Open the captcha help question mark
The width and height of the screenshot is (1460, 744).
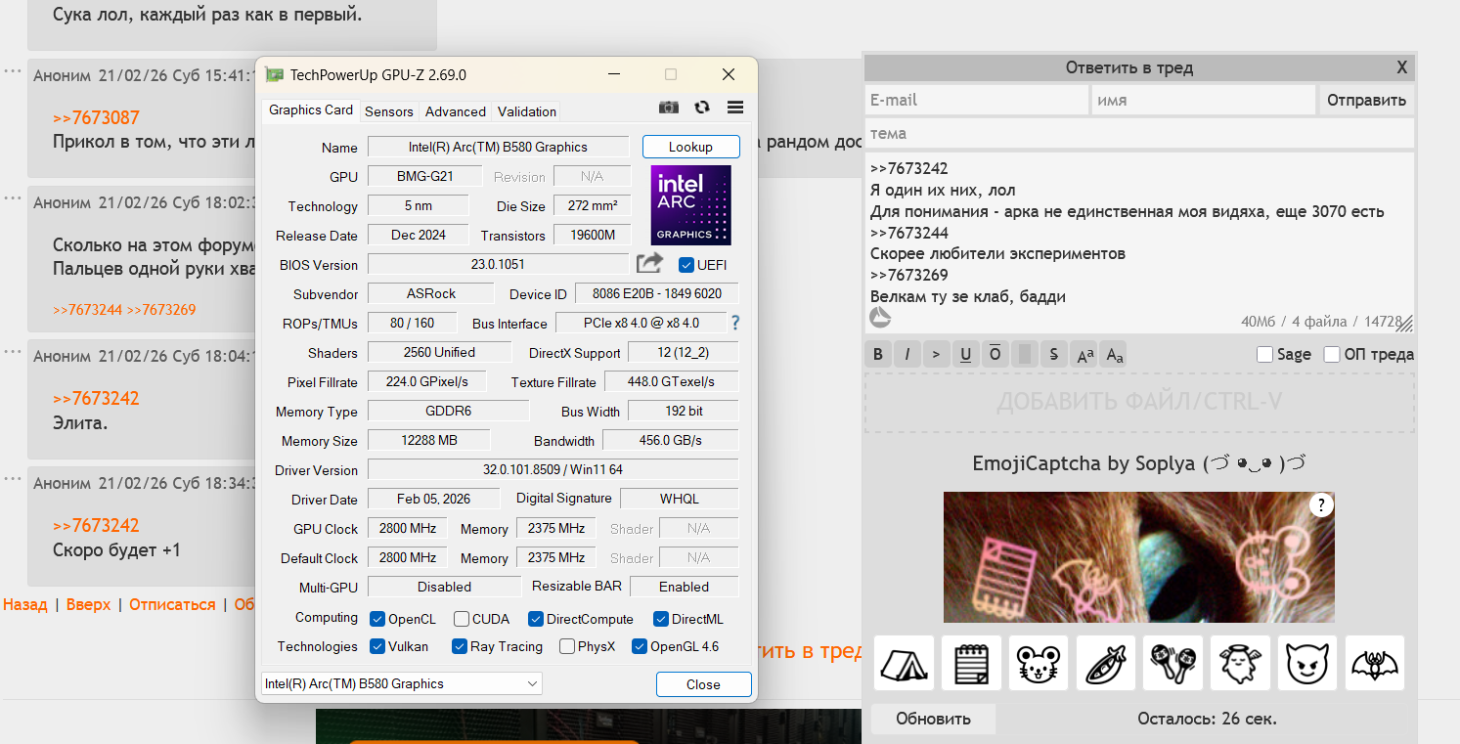[x=1321, y=504]
